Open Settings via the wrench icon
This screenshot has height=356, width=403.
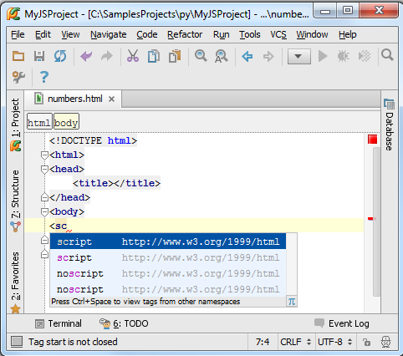point(18,77)
